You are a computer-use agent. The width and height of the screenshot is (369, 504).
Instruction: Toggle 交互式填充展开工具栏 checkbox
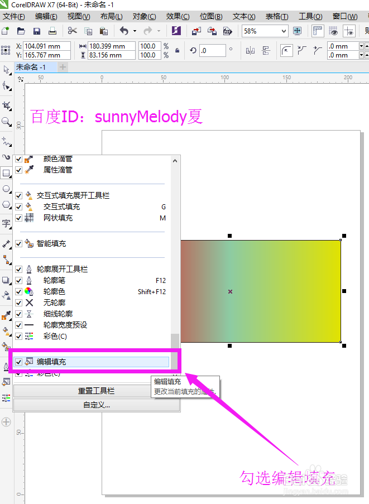[x=18, y=195]
